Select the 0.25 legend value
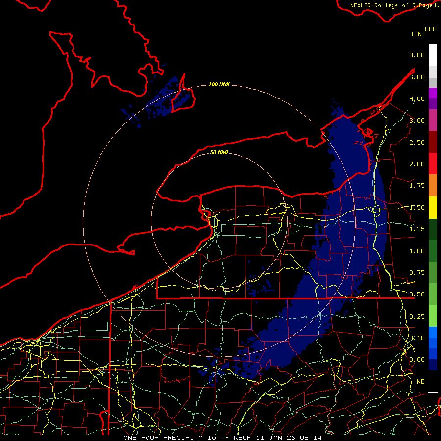Viewport: 441px width, 441px height. coord(417,317)
